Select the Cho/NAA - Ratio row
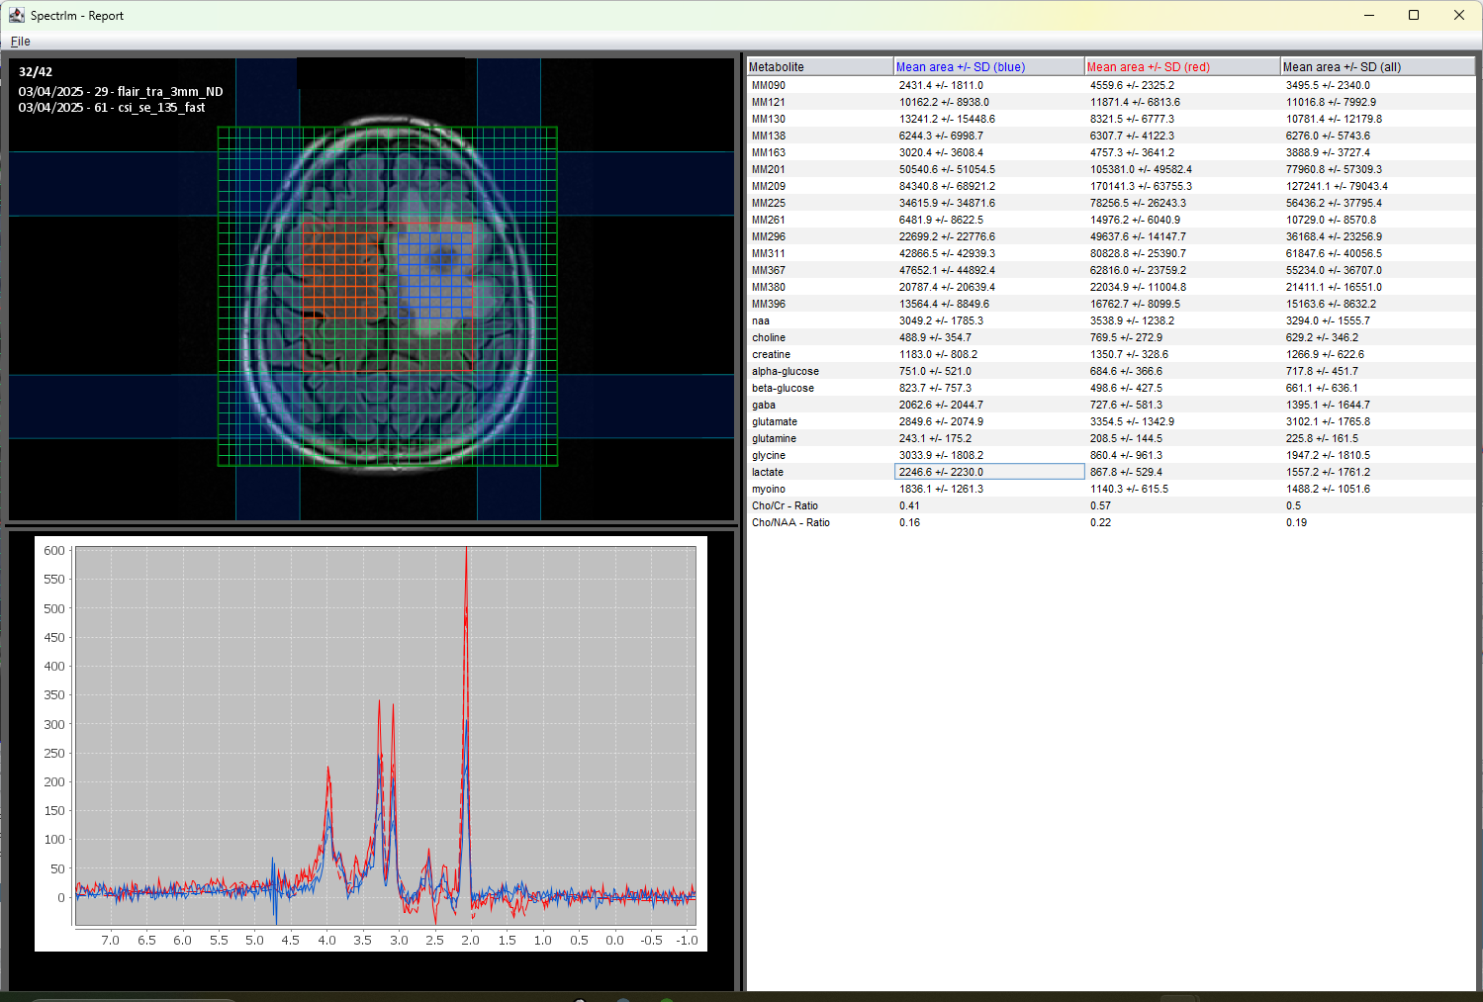Image resolution: width=1483 pixels, height=1002 pixels. click(x=1111, y=522)
